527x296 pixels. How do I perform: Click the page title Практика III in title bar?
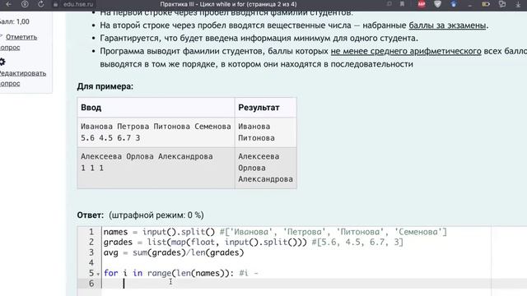[x=229, y=4]
